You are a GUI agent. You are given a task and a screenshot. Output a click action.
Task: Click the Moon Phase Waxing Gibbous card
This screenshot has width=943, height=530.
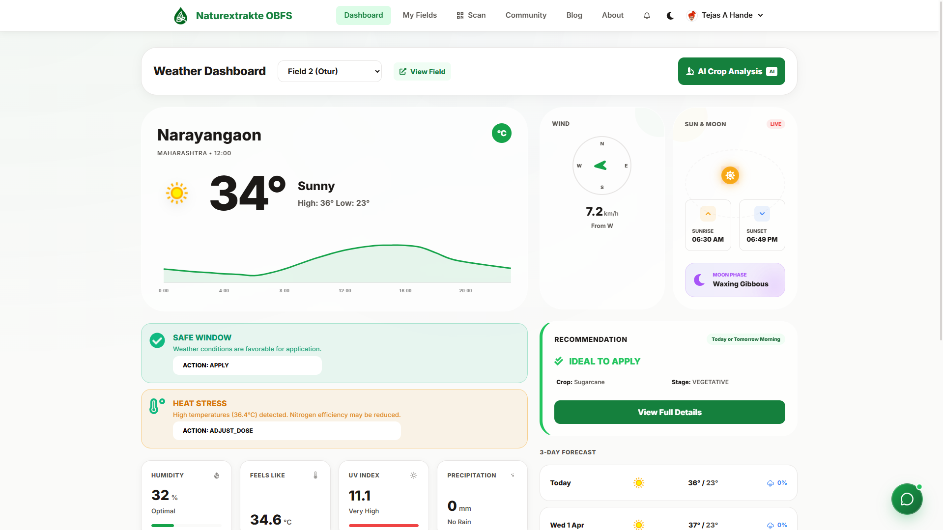pyautogui.click(x=735, y=279)
